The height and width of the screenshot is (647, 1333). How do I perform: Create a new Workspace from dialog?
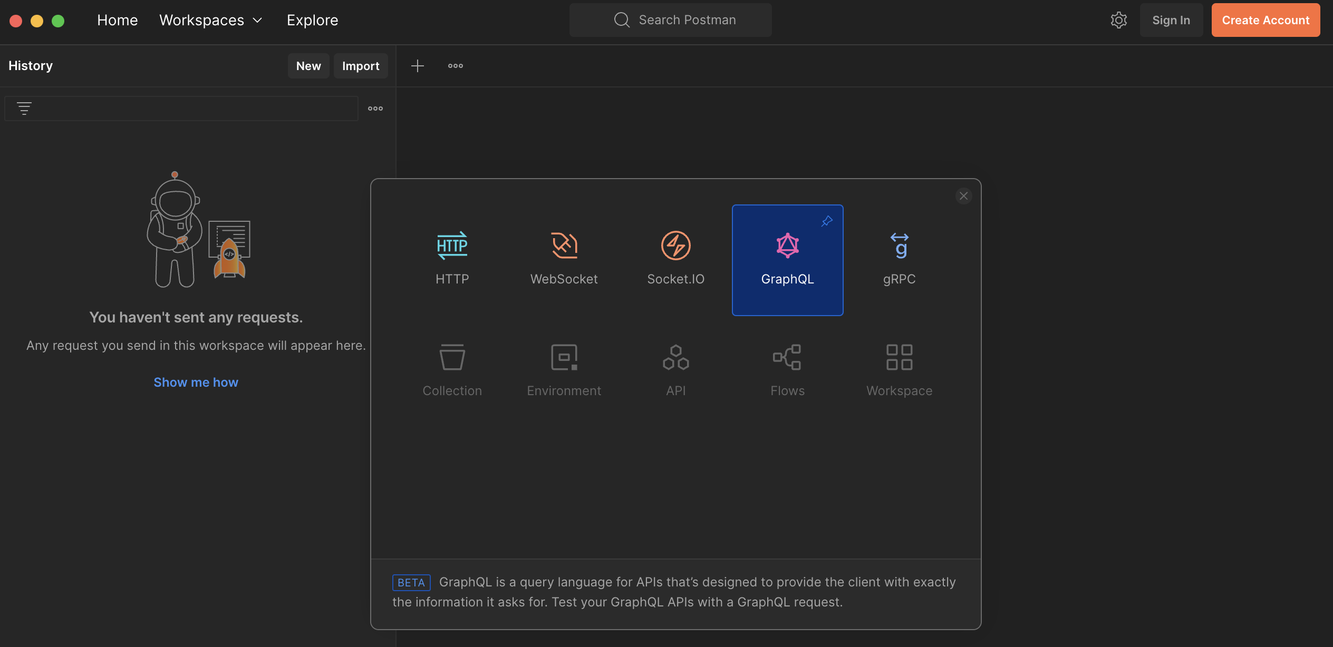(x=899, y=358)
